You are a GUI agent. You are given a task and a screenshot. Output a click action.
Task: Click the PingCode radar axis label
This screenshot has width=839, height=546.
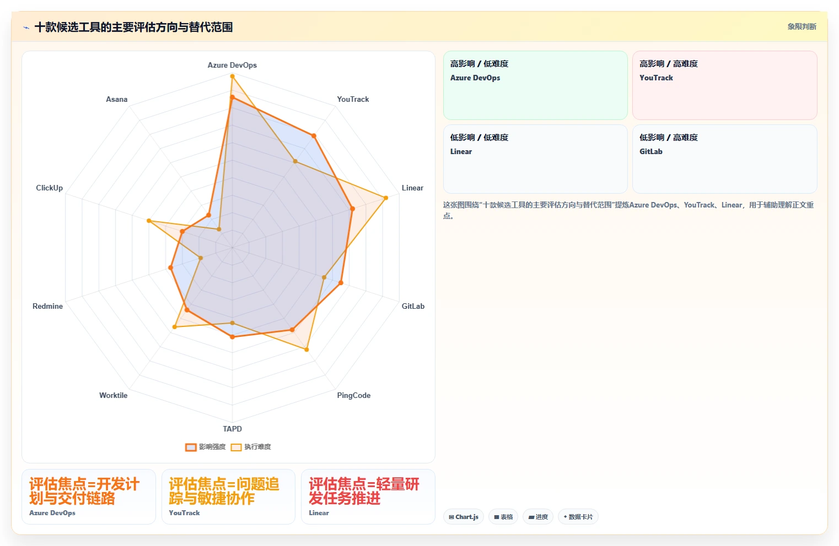(x=353, y=395)
